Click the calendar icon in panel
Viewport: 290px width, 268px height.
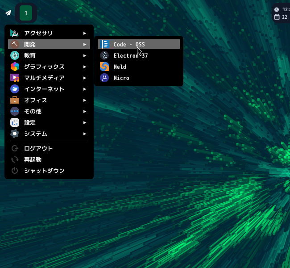277,17
